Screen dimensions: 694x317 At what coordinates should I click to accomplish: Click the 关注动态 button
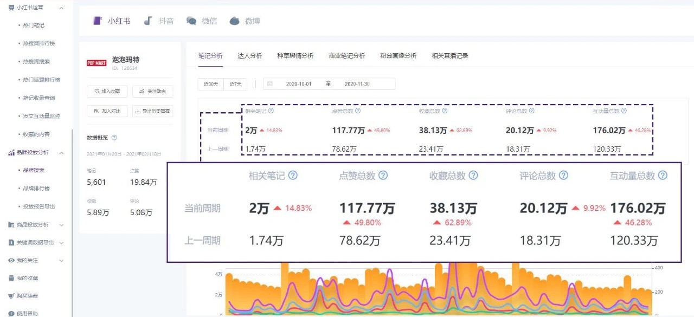point(153,92)
